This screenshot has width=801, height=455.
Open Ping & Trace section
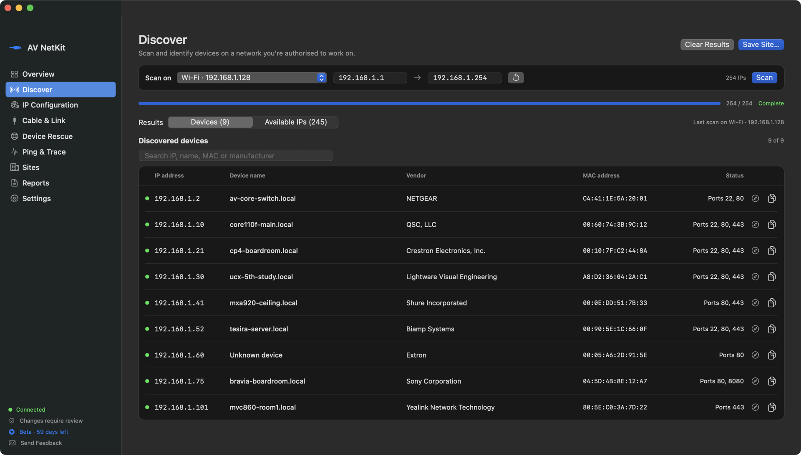pos(60,152)
